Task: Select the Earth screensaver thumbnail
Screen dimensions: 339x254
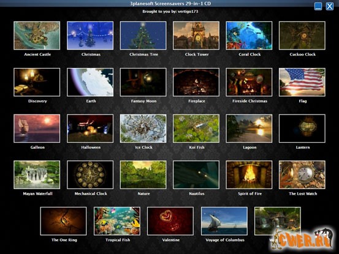Action: [90, 82]
